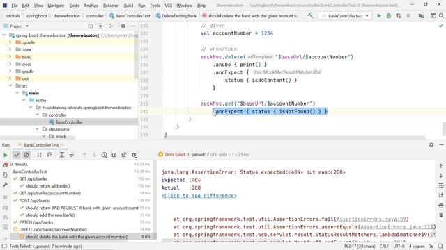
Task: Open the Build menu
Action: pos(128,6)
